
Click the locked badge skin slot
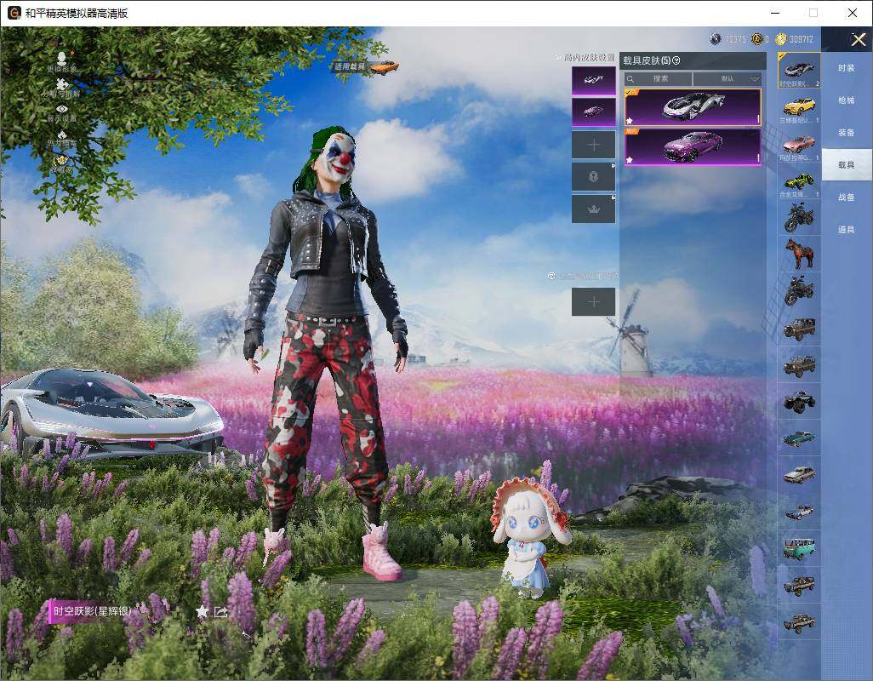tap(594, 176)
